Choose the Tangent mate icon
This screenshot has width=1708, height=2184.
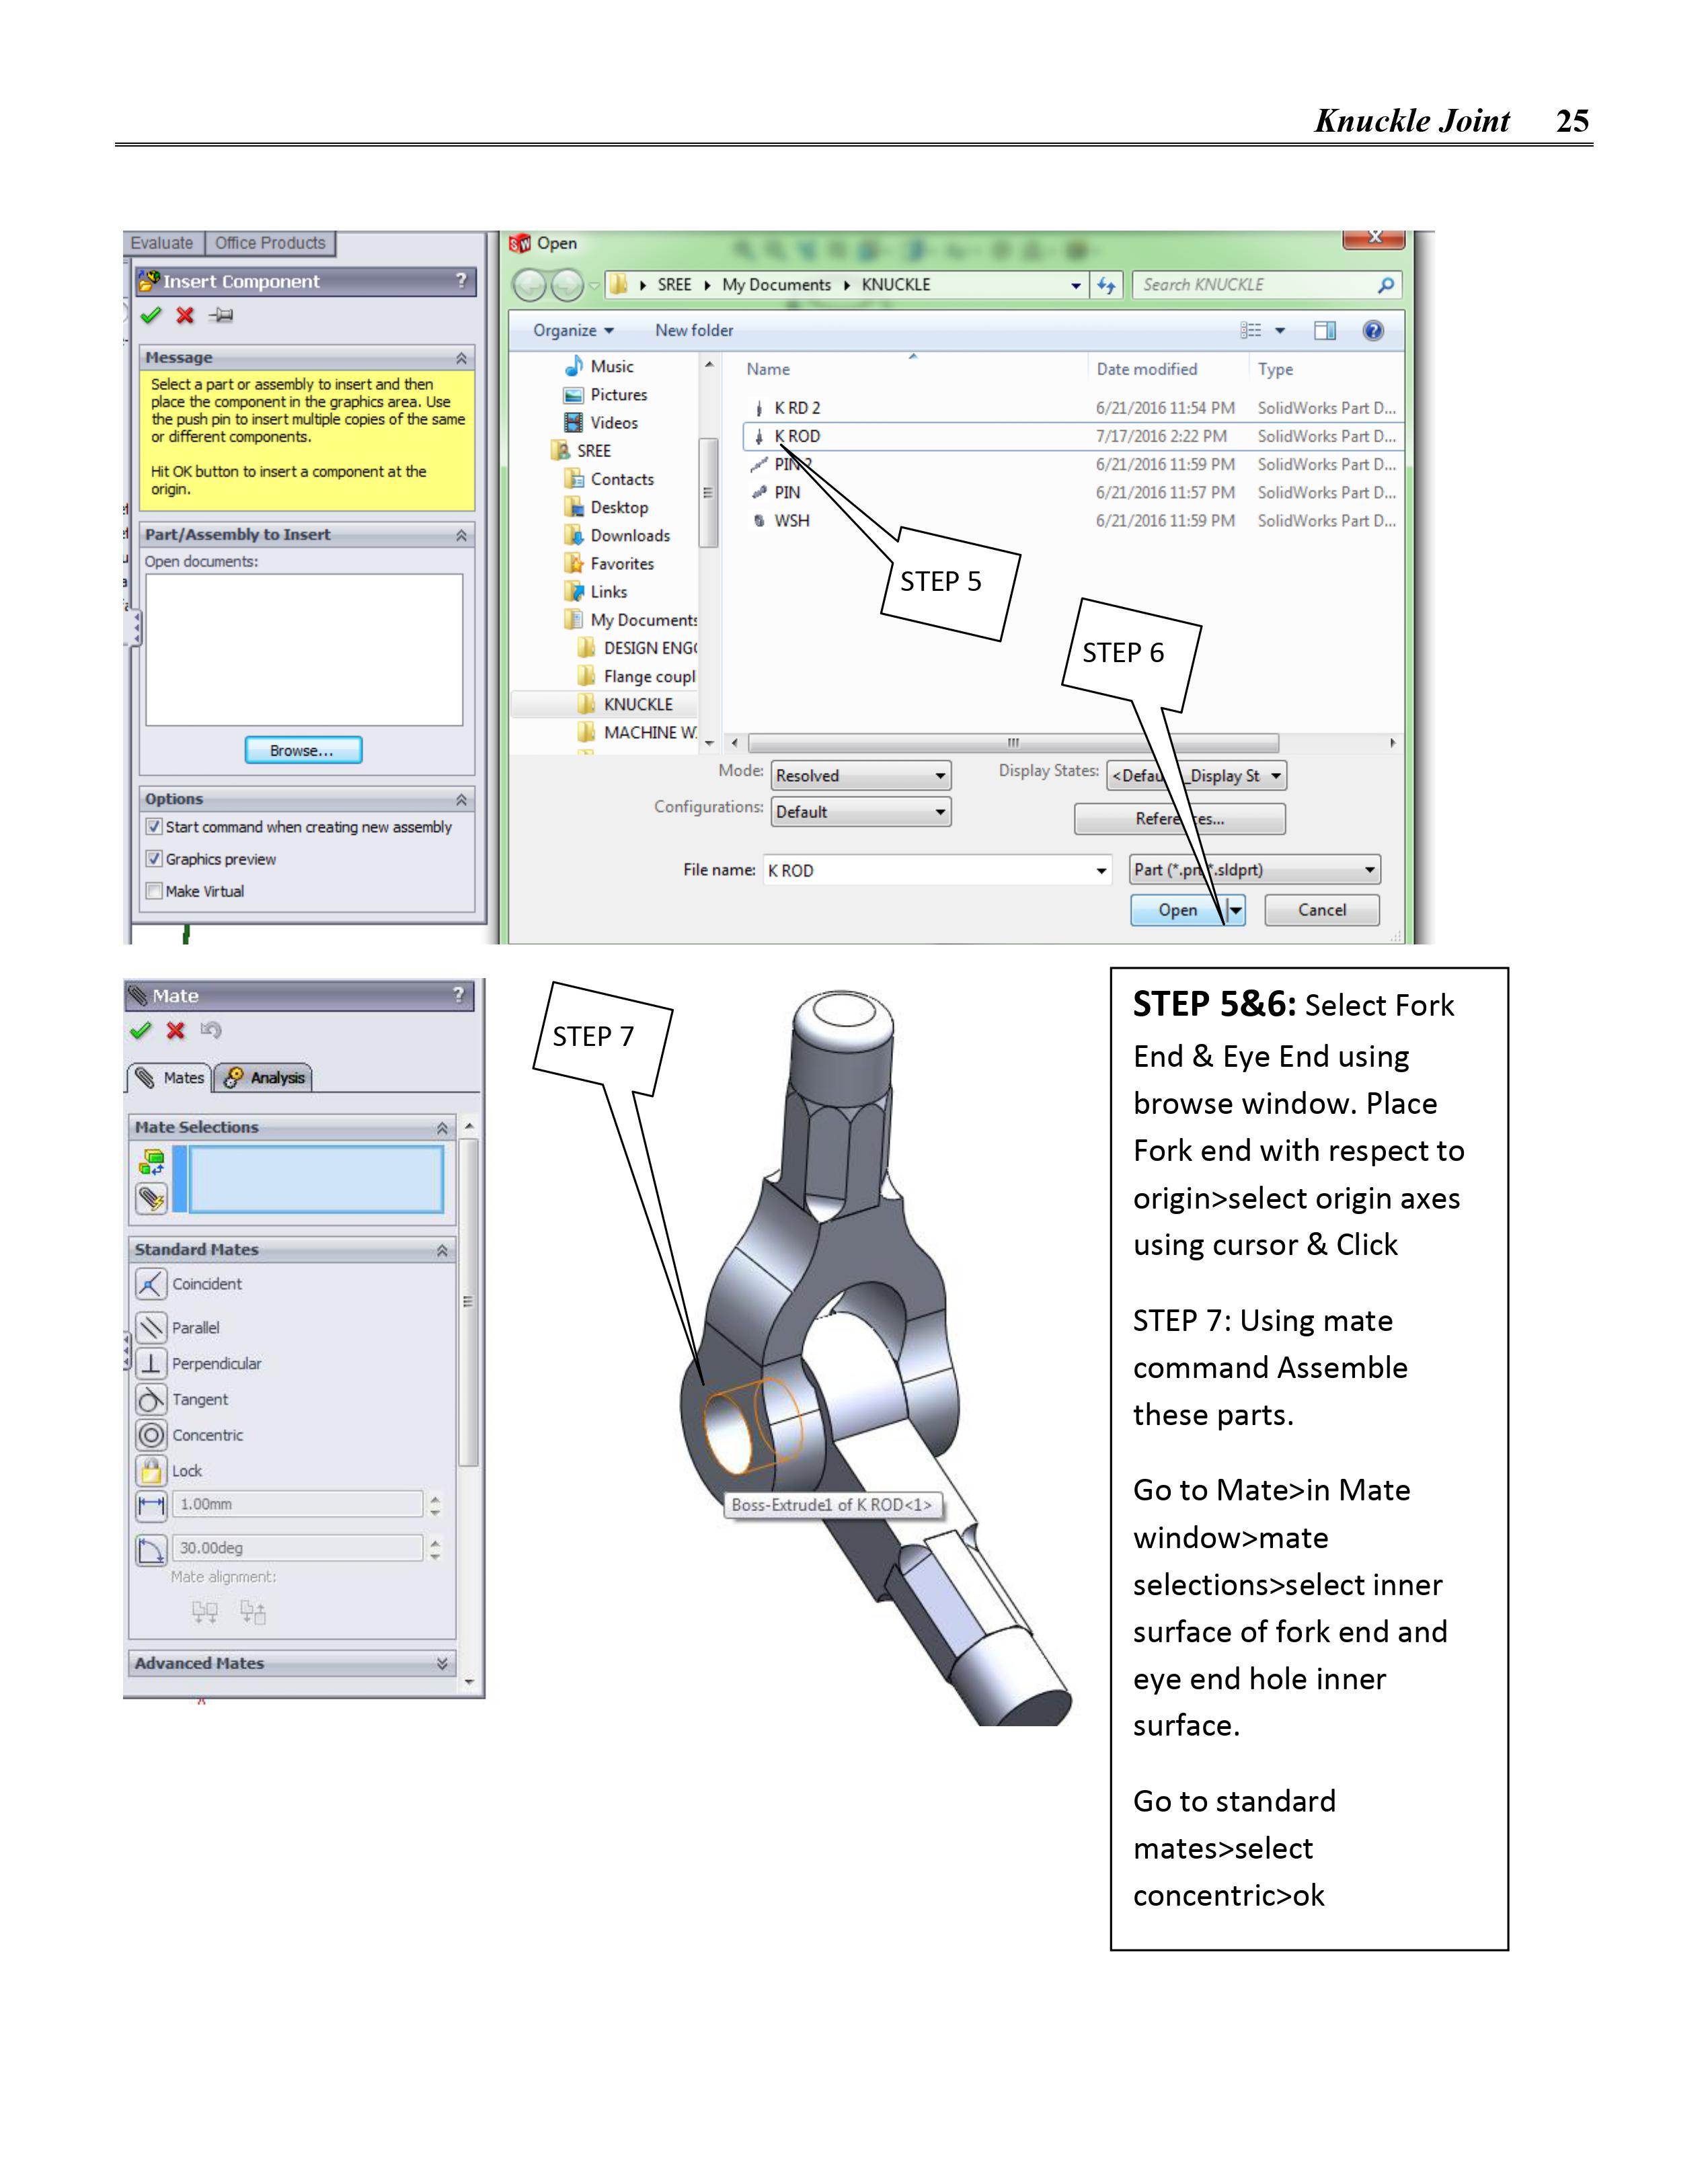point(151,1399)
